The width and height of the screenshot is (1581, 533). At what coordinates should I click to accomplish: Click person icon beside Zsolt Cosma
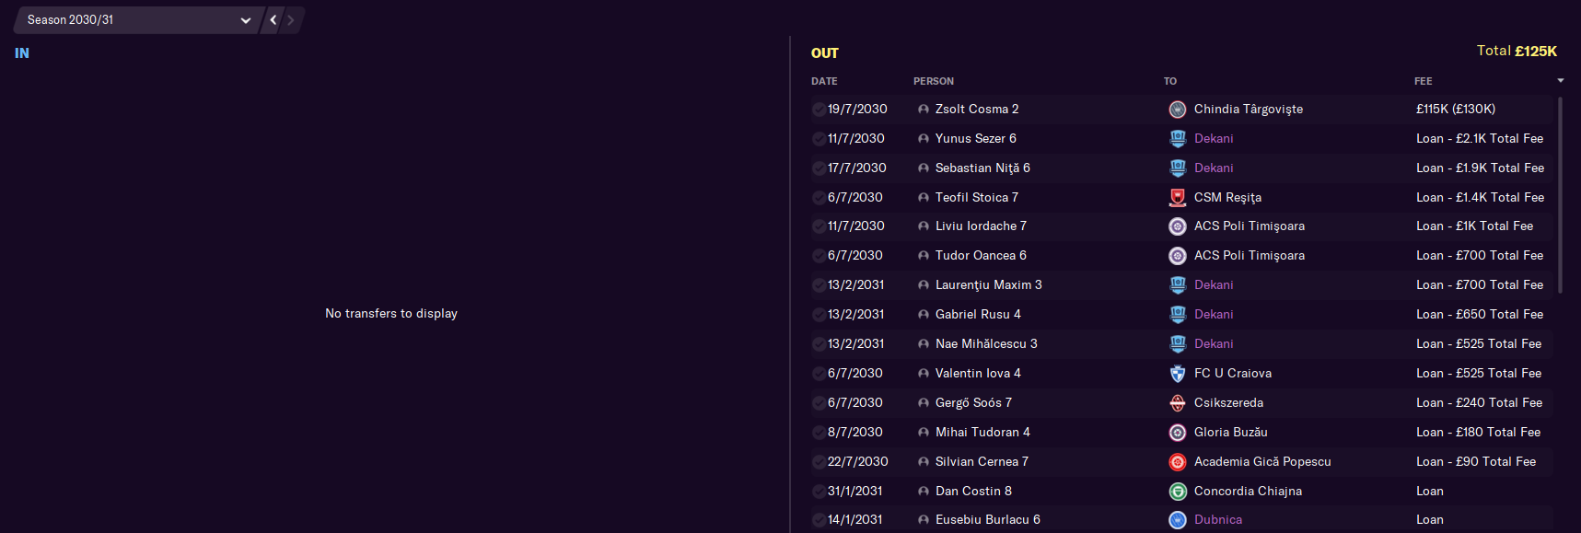tap(923, 110)
